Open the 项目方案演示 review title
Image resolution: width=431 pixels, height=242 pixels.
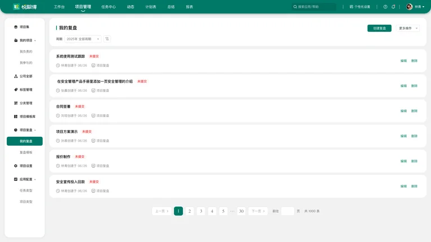67,132
